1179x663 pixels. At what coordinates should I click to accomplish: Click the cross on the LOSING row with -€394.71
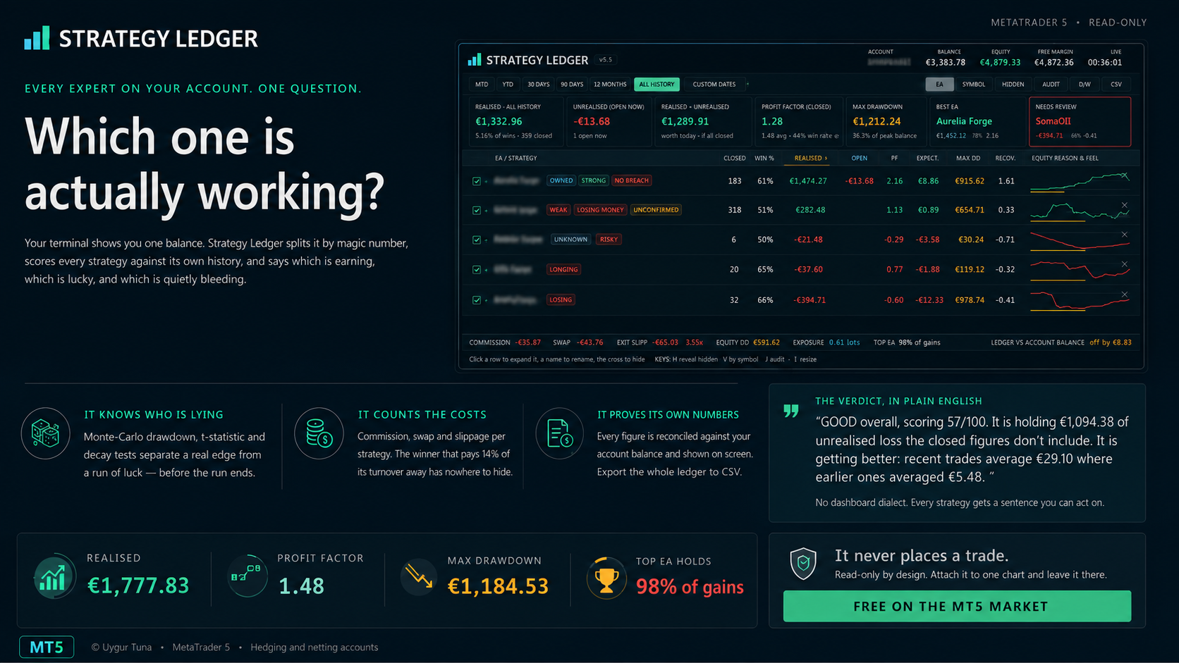coord(1125,295)
